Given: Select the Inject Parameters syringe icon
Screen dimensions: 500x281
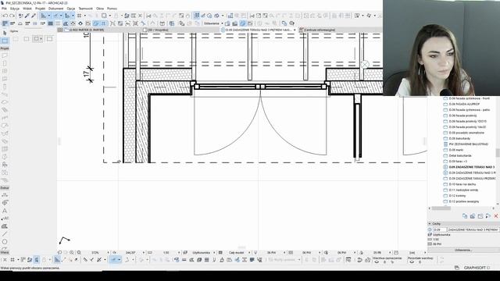Looking at the screenshot, I should pos(34,16).
